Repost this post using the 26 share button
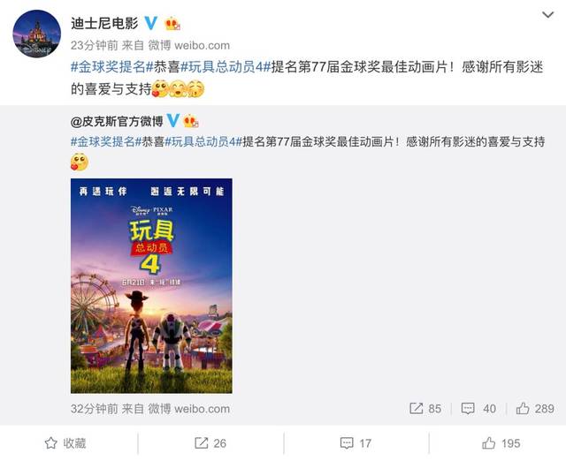The height and width of the screenshot is (461, 566). coord(210,443)
